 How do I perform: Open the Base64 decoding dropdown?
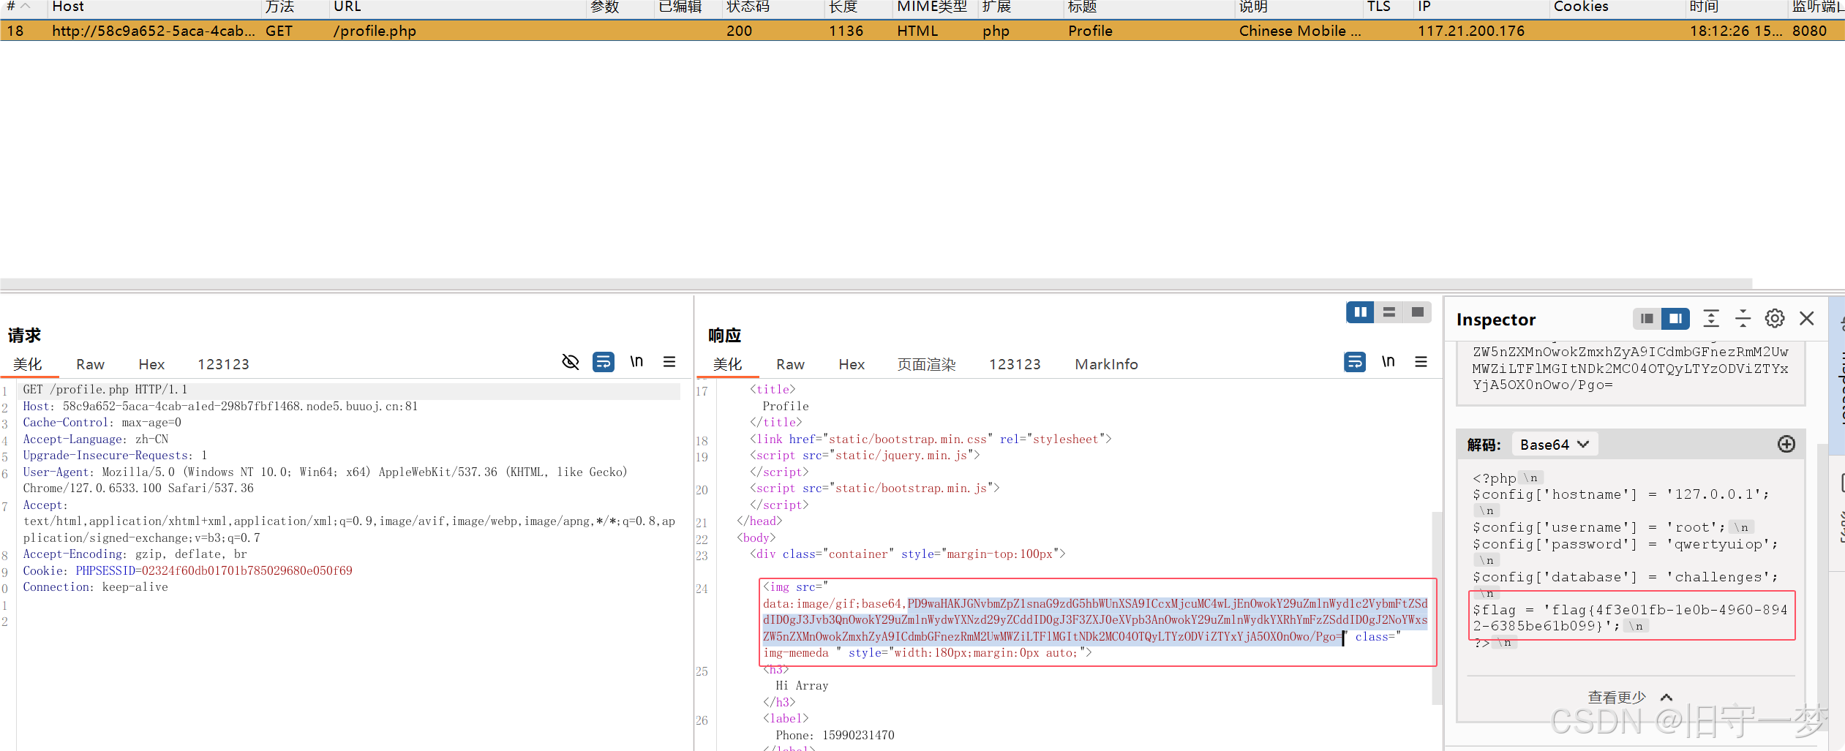click(x=1555, y=445)
